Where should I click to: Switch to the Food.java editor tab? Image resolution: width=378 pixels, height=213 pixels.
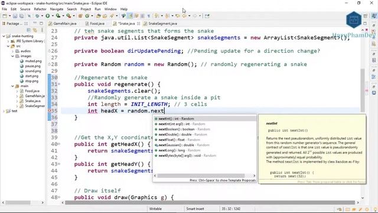click(95, 24)
